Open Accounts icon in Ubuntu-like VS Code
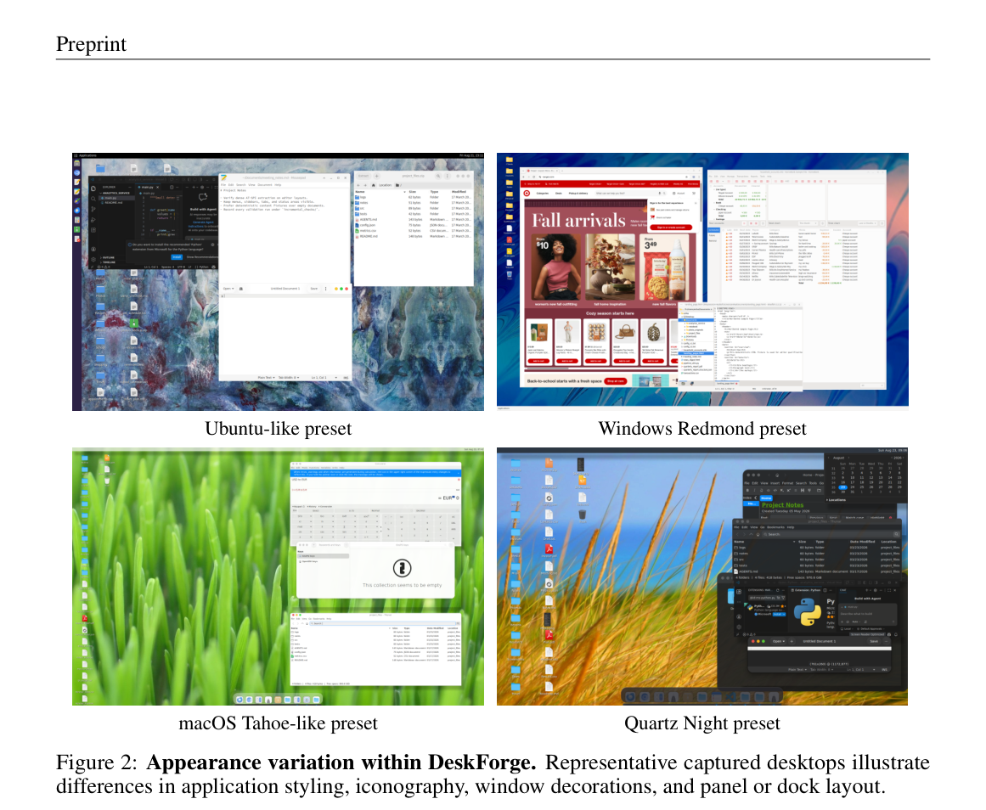The width and height of the screenshot is (986, 810). pyautogui.click(x=93, y=249)
